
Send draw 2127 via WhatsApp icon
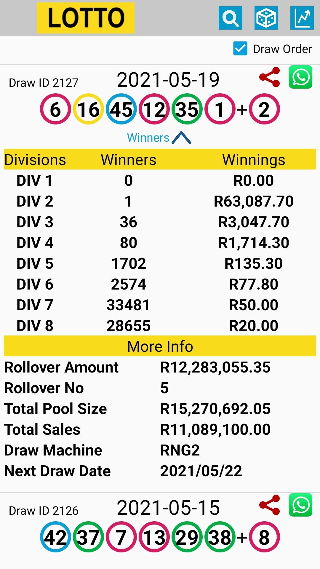point(300,77)
